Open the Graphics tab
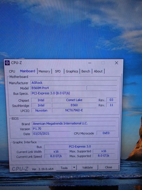The width and height of the screenshot is (142, 190). tap(72, 71)
